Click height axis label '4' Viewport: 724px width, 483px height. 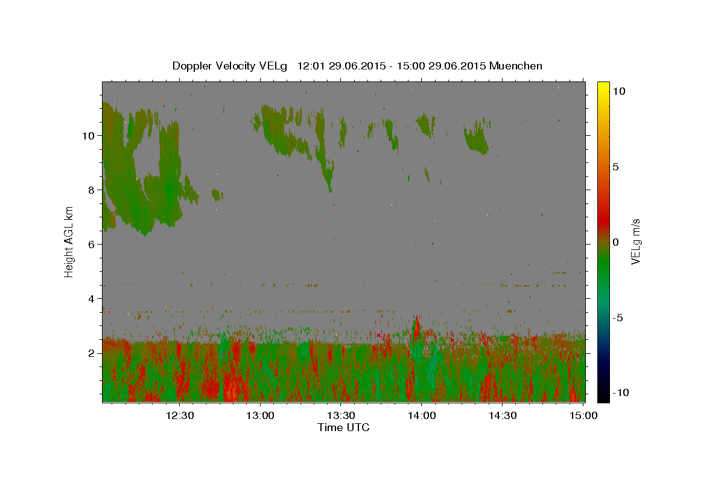click(x=91, y=298)
